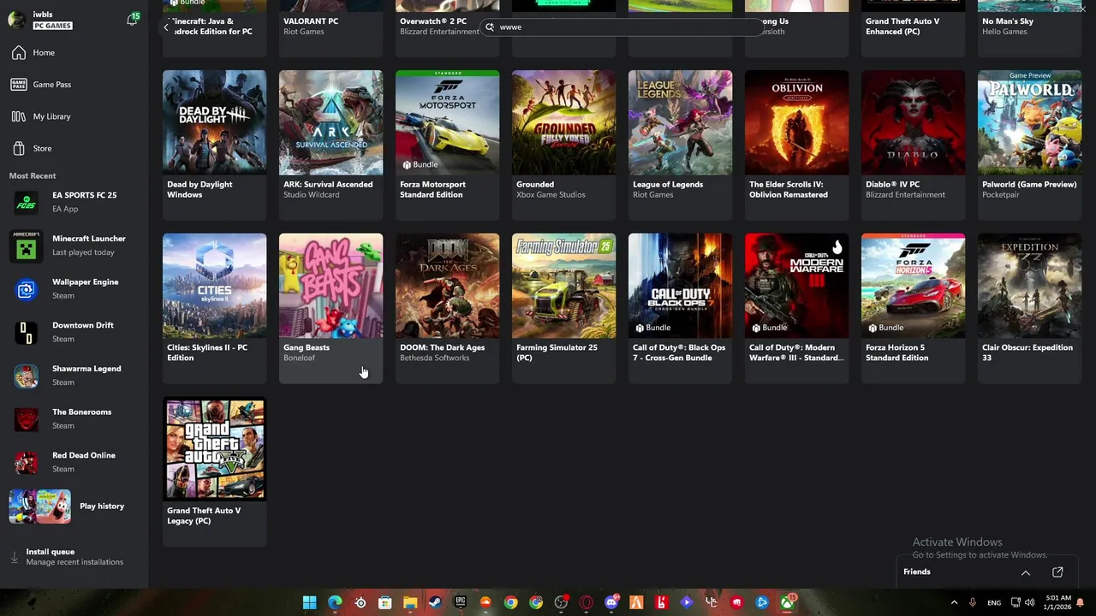Switch the ENG input language

994,603
